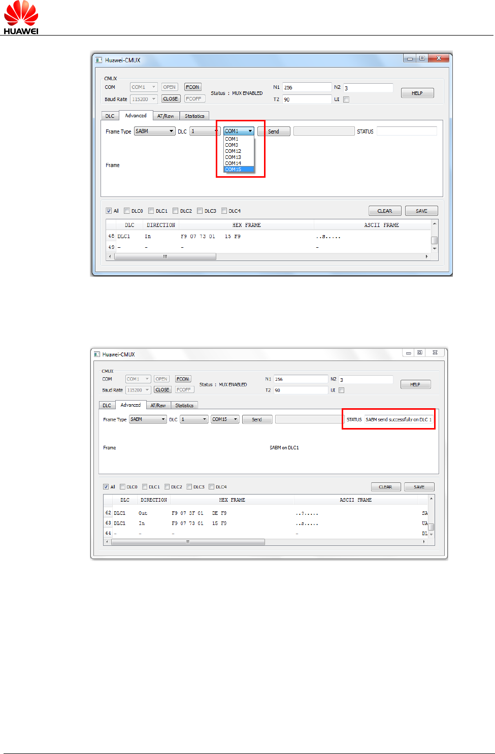The width and height of the screenshot is (495, 754).
Task: Enable DLC1 checkbox in lower window
Action: 145,486
